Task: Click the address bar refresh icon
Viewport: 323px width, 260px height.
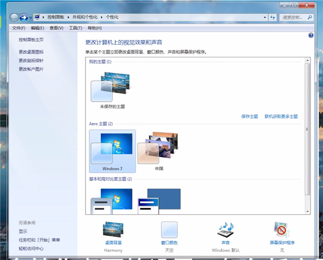Action: [273, 17]
